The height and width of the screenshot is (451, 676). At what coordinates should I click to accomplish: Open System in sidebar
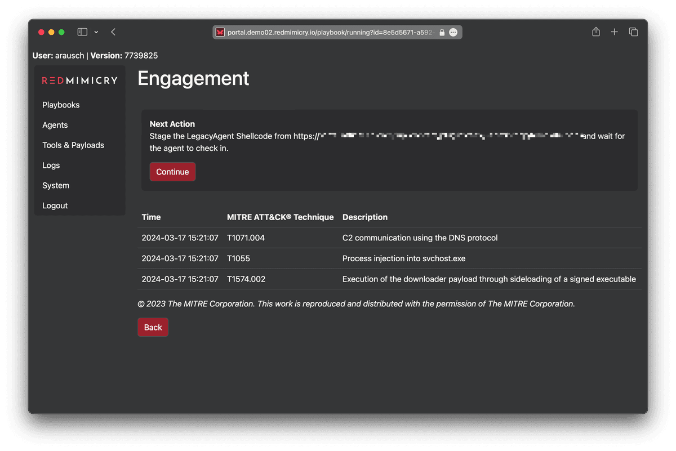coord(56,186)
